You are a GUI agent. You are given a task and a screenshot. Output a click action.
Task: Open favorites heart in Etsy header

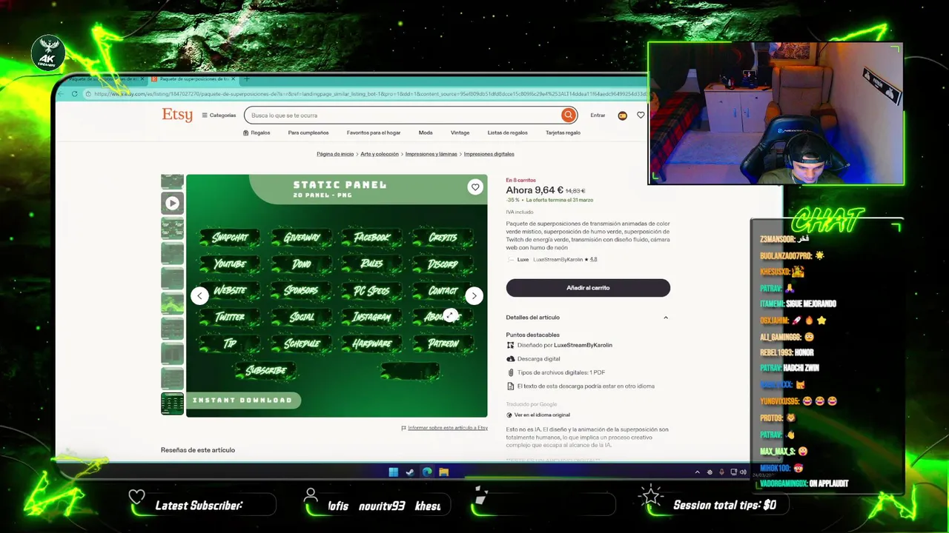[x=641, y=115]
